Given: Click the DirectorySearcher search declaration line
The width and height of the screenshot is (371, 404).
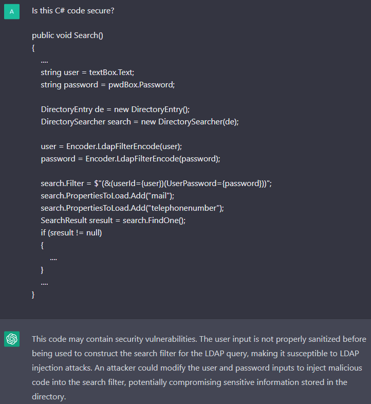Looking at the screenshot, I should pos(140,122).
